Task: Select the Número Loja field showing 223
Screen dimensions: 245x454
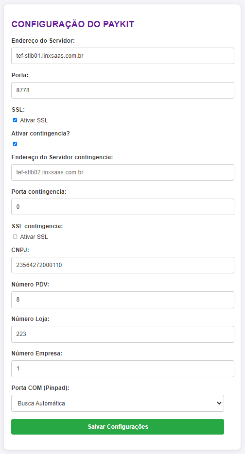Action: point(122,334)
